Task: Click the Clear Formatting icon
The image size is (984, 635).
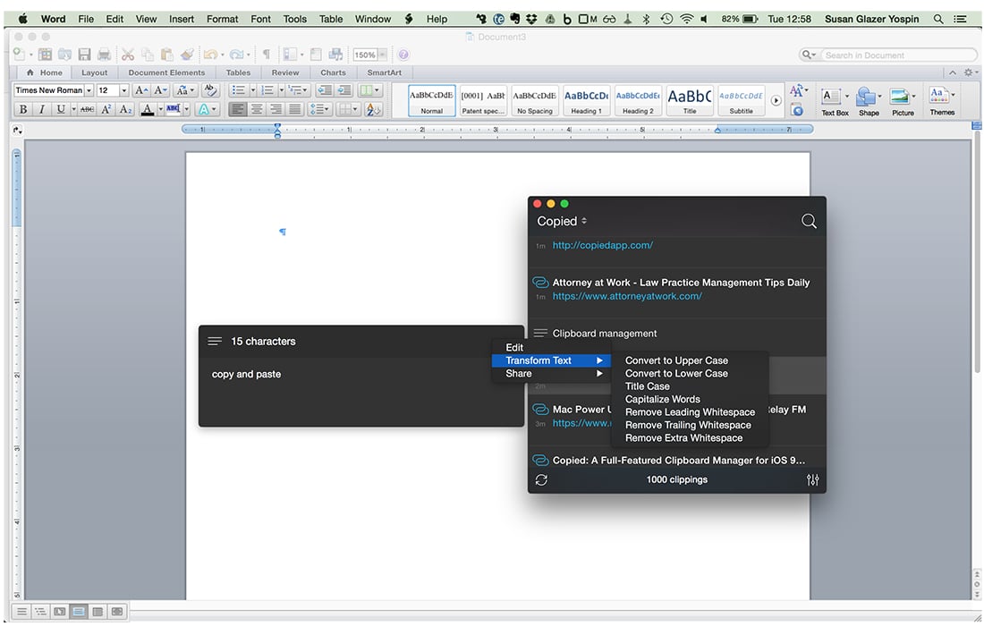Action: (210, 90)
